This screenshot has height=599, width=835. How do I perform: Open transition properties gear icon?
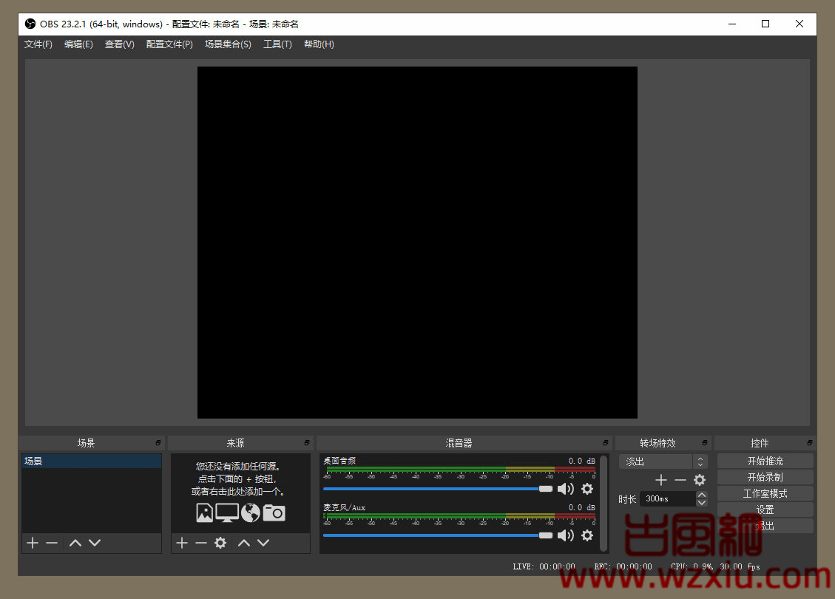pos(699,480)
